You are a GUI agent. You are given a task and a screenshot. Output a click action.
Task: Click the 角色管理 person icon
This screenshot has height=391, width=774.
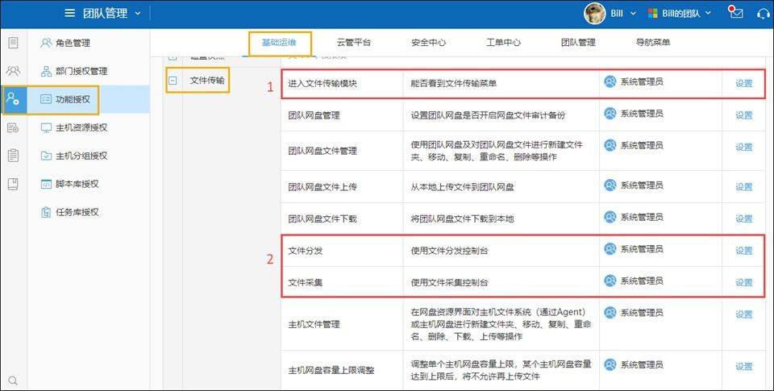click(x=46, y=43)
